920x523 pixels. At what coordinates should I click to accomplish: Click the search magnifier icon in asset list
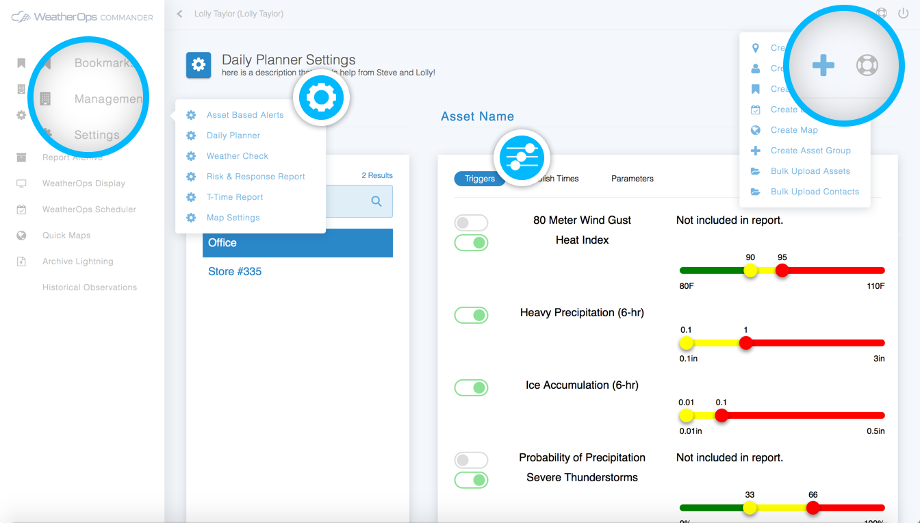click(376, 201)
